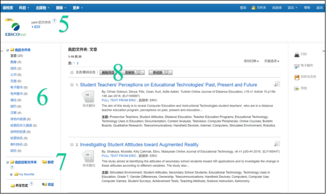The image size is (326, 194).
Task: Toggle the select all (全选) checkbox
Action: pos(72,72)
